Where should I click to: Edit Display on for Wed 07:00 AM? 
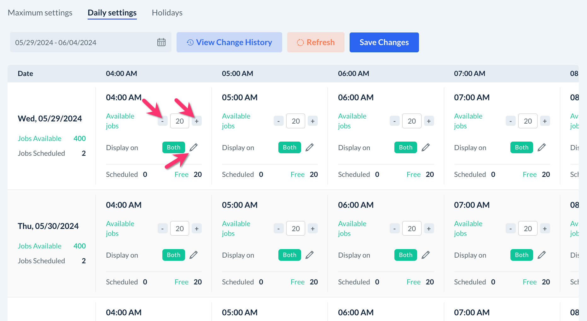click(542, 147)
